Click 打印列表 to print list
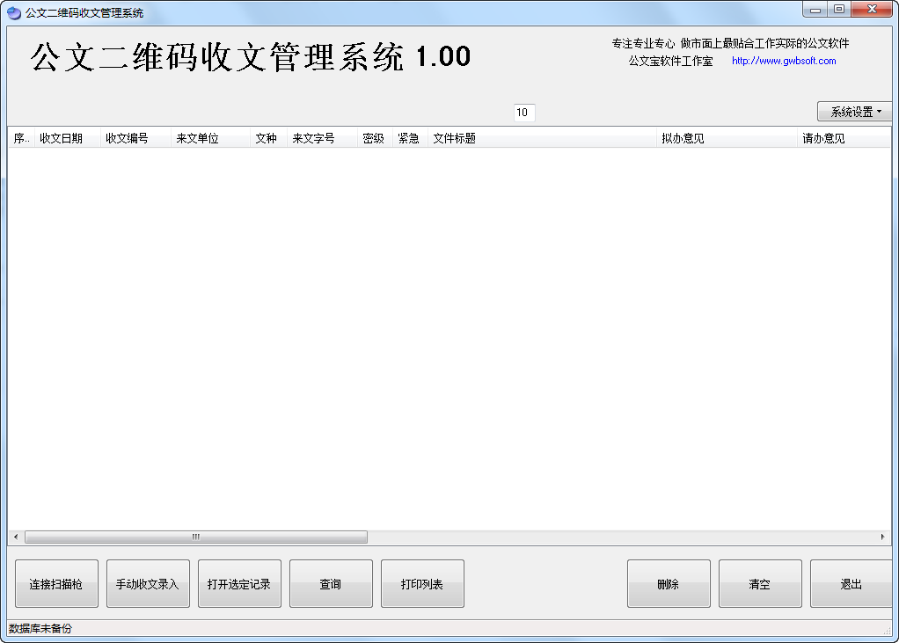Screen dimensions: 899x643 422,583
